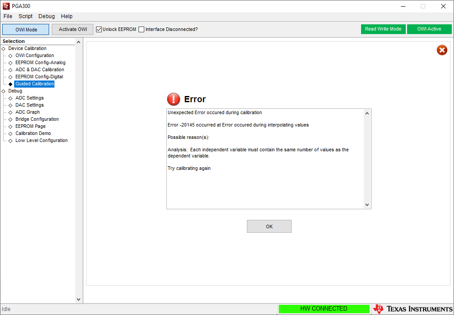Click the error message box scroll up arrow
The height and width of the screenshot is (315, 454).
(367, 113)
